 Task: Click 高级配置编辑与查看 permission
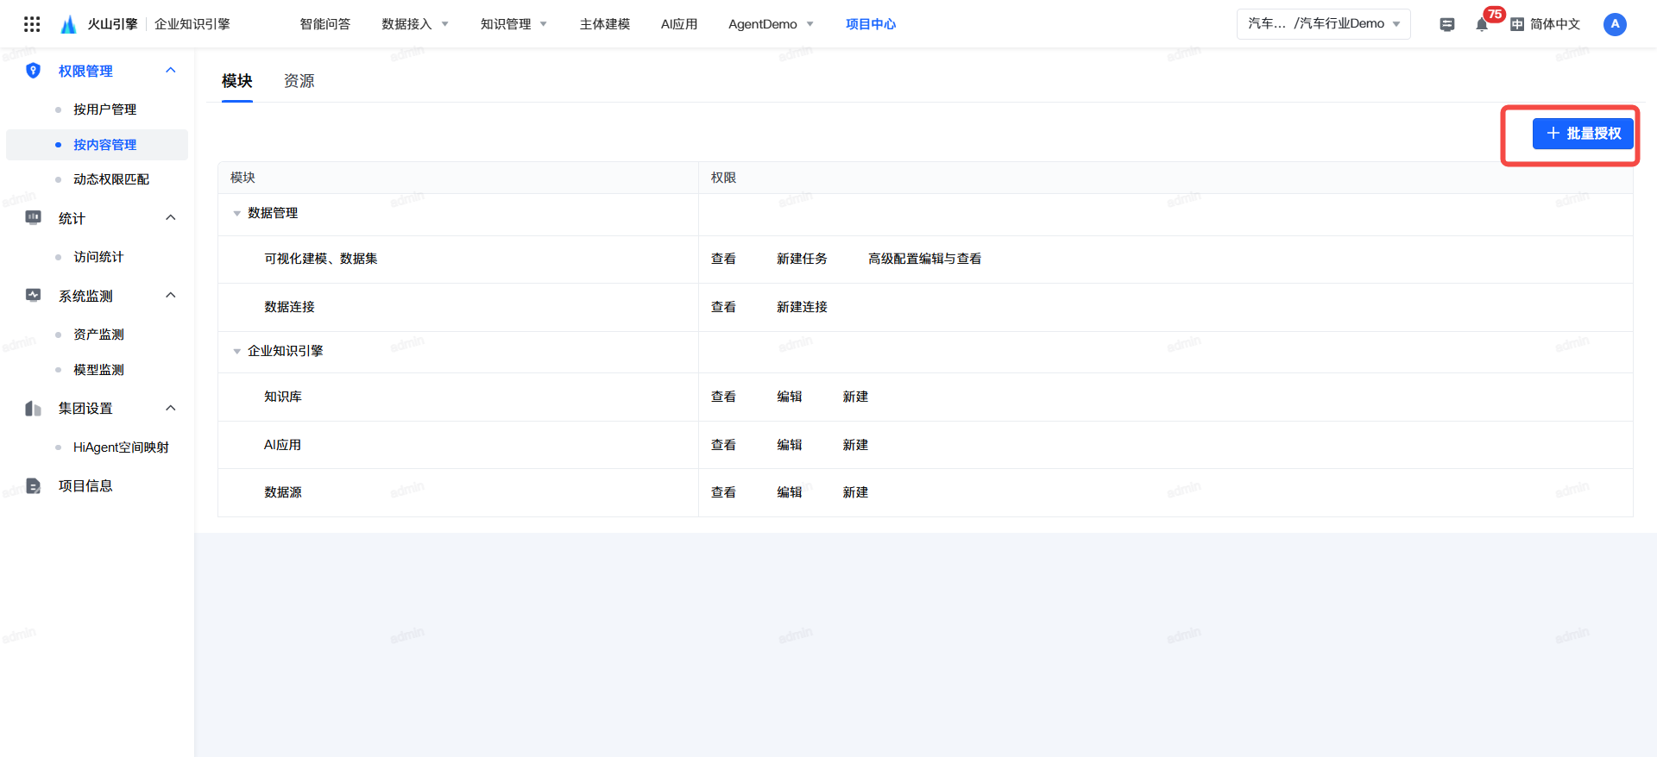point(924,259)
